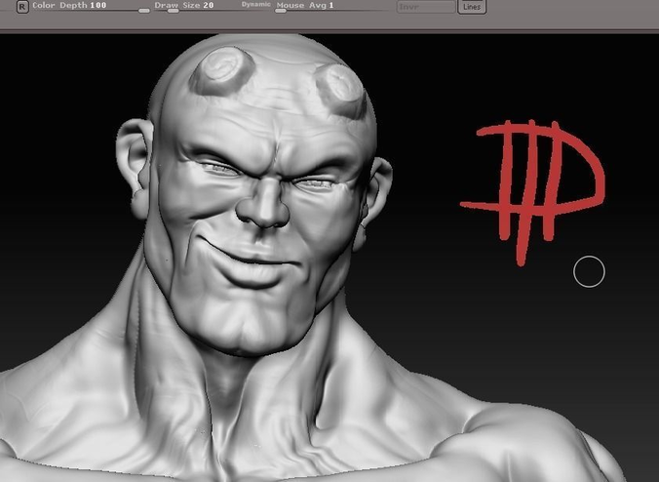Click the Draw Size 20 value label

coord(184,6)
